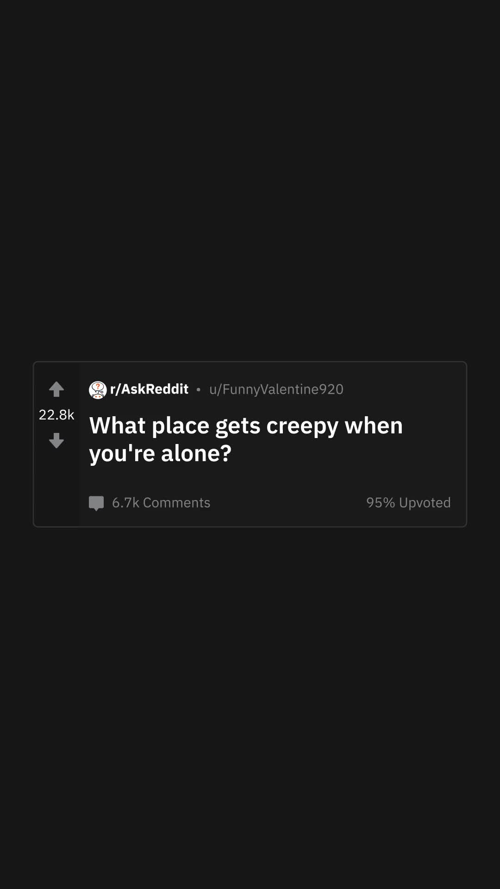Click the dark background below the post card
Screen dimensions: 500x889
pyautogui.click(x=250, y=708)
